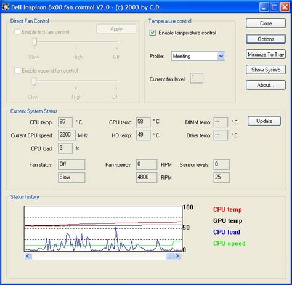This screenshot has width=292, height=285.
Task: Close the window with the red X
Action: (285, 7)
